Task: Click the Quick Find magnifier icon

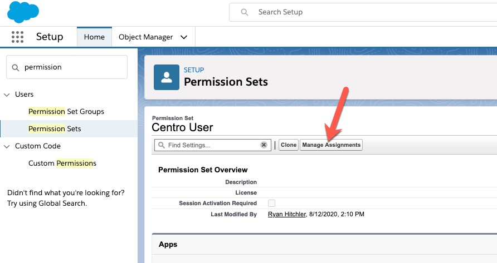Action: (16, 67)
